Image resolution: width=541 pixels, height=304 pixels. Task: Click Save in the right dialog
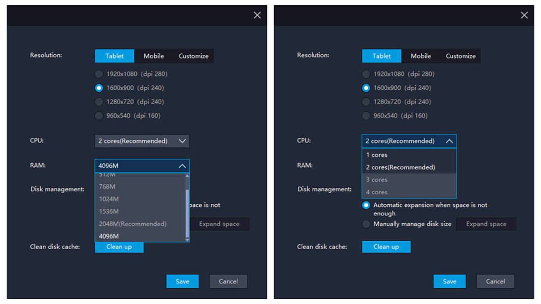coord(449,281)
